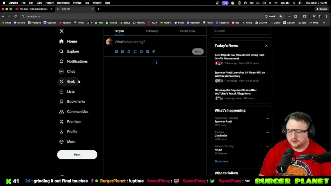Show all bookmarks via the overflow chevron
Screen dimensions: 331x186
324,23
